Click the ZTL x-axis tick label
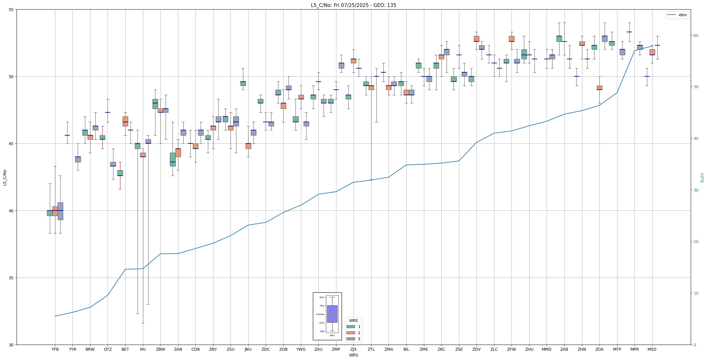 tap(371, 349)
